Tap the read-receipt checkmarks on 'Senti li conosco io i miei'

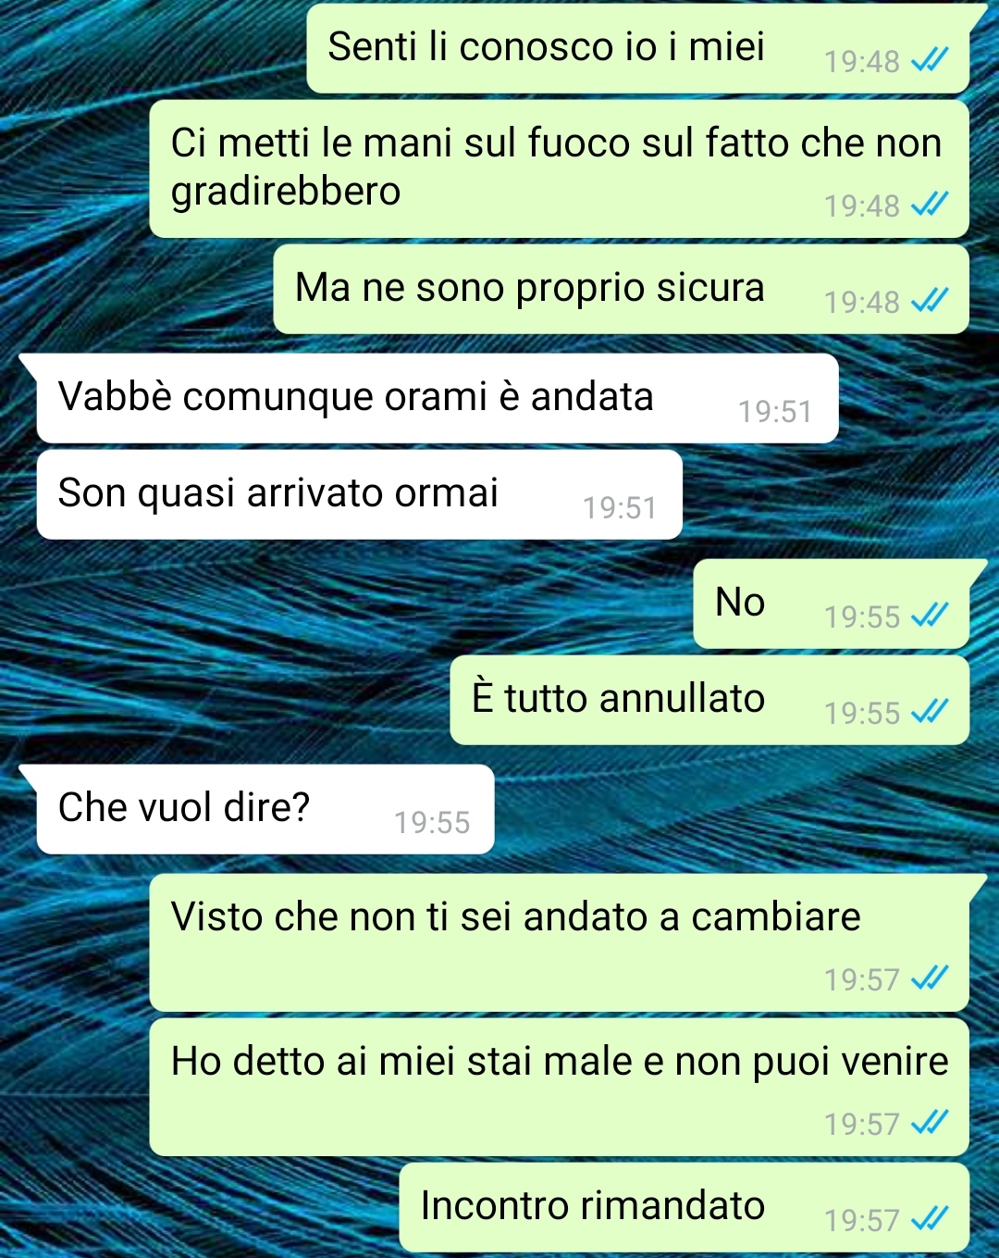[x=930, y=61]
